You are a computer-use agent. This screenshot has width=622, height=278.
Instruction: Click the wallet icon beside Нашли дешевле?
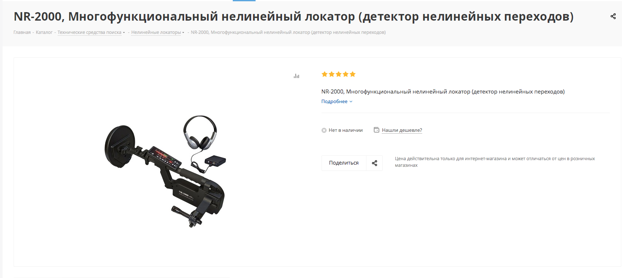(376, 130)
